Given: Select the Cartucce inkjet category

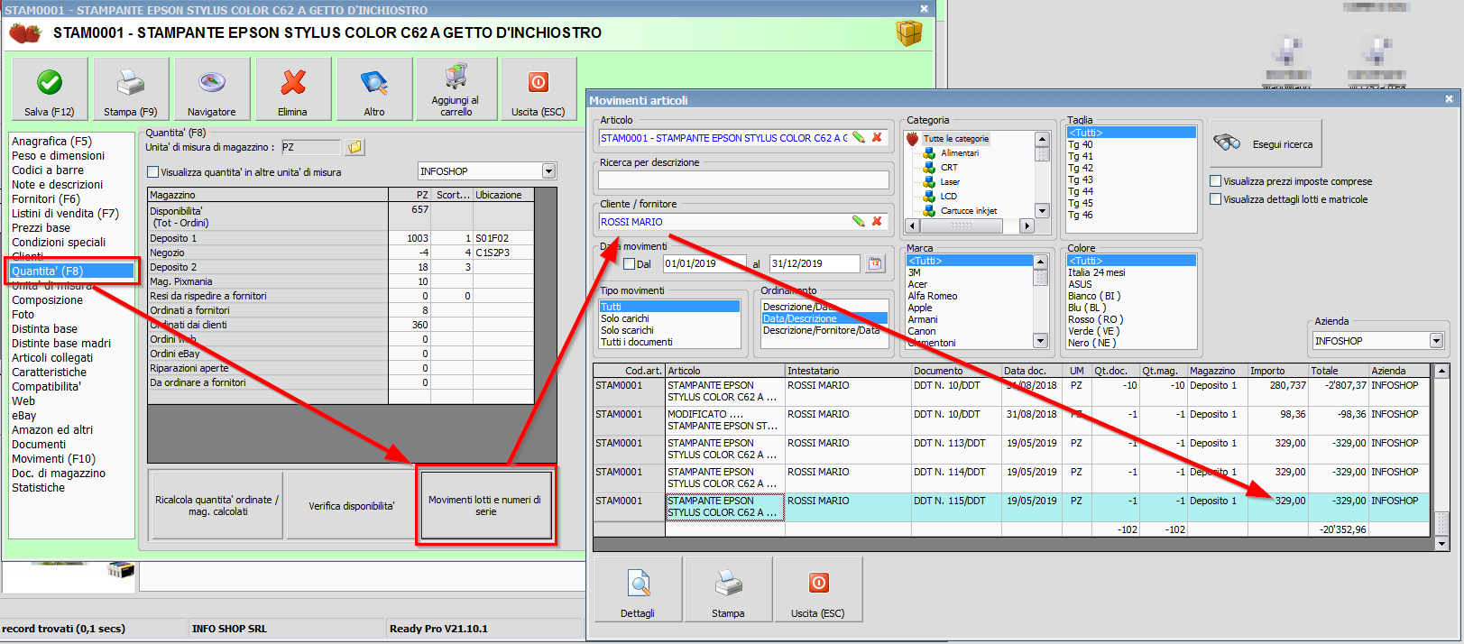Looking at the screenshot, I should click(969, 211).
